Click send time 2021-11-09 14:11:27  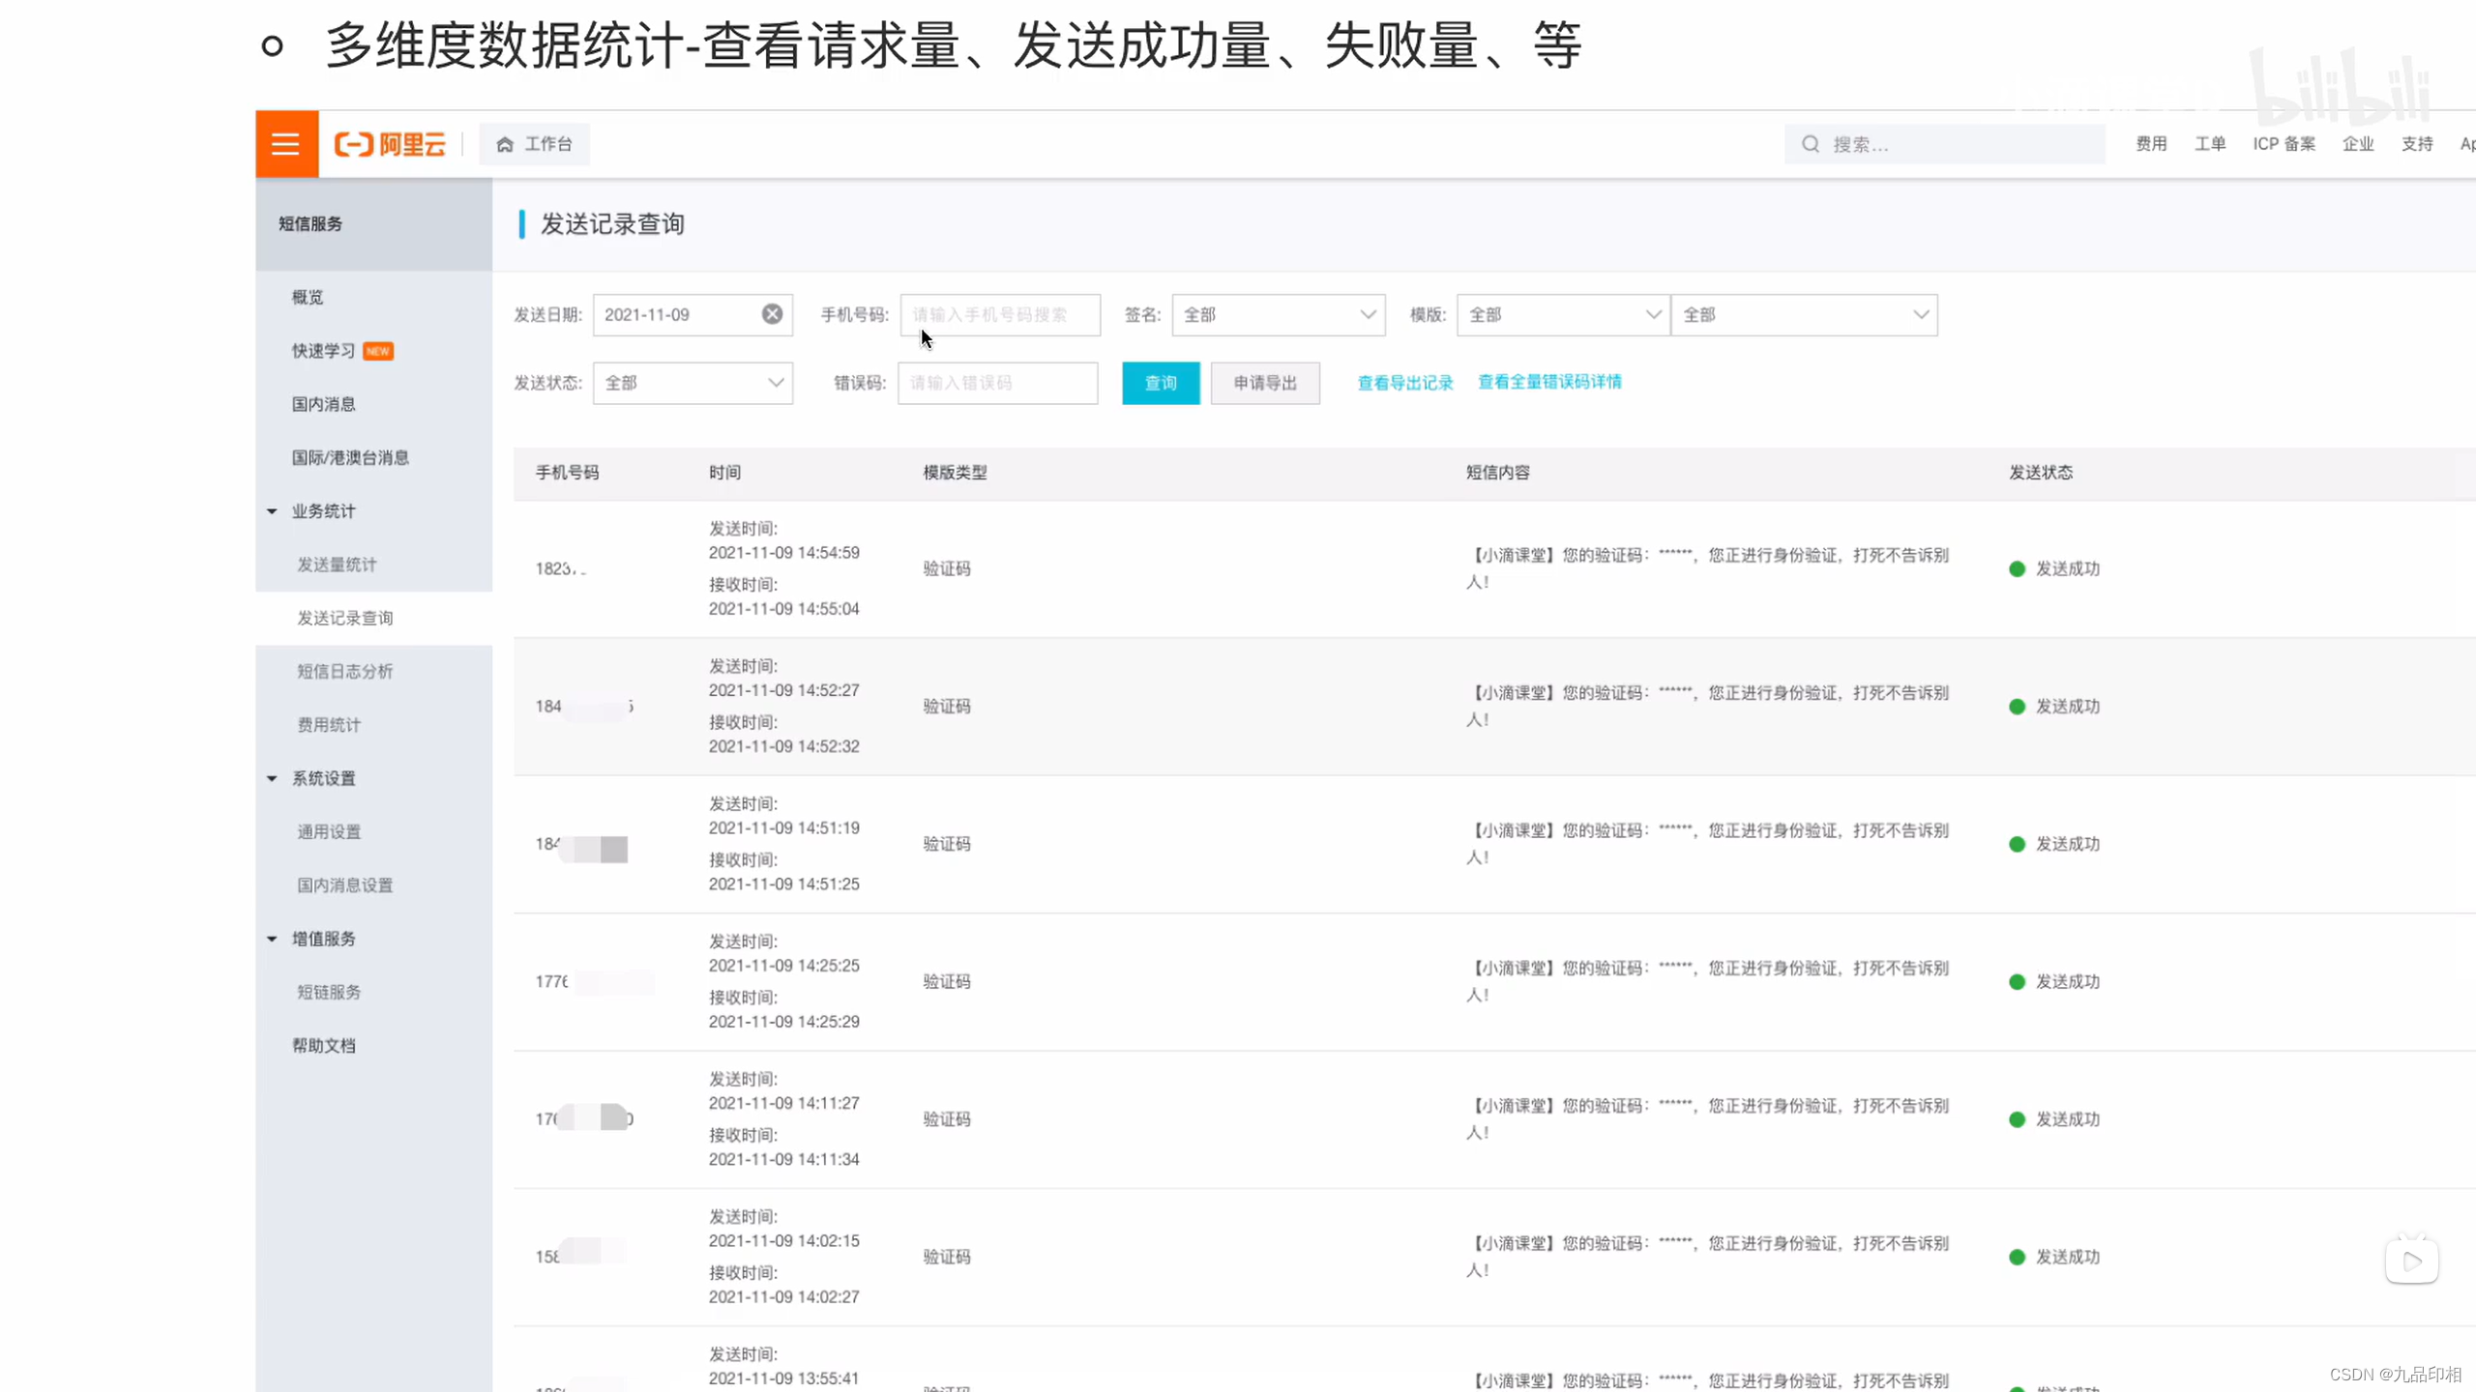783,1103
